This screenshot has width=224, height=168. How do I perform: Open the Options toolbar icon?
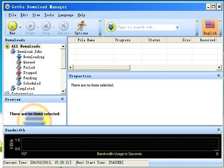(81, 28)
